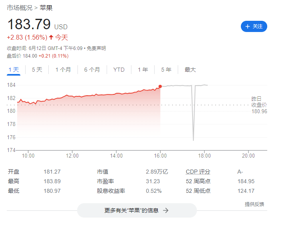Click the 16:00 time axis label
The width and height of the screenshot is (284, 226).
click(160, 156)
